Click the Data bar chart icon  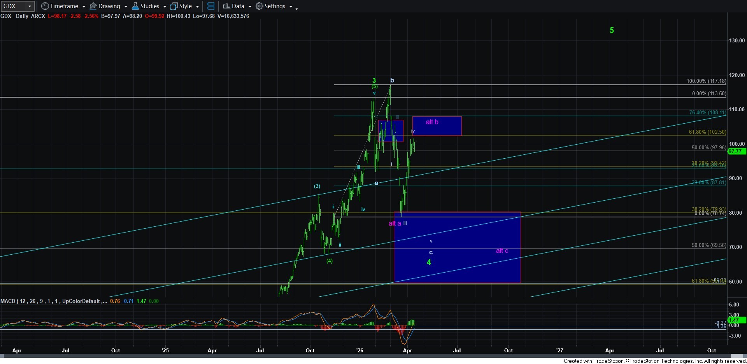click(x=226, y=6)
